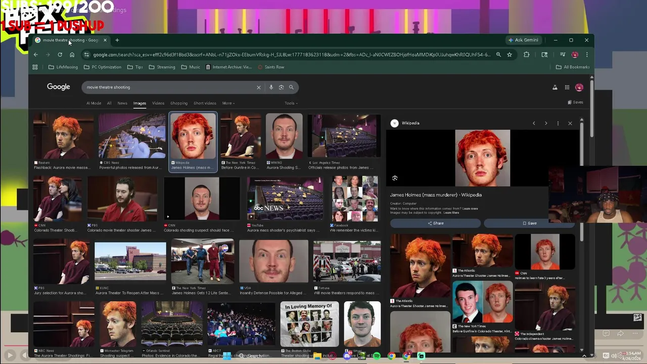
Task: Open more options in the preview panel
Action: click(x=558, y=123)
